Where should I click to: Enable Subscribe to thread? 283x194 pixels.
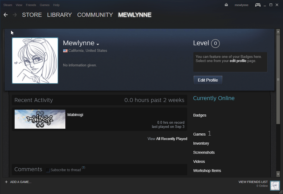pyautogui.click(x=48, y=170)
